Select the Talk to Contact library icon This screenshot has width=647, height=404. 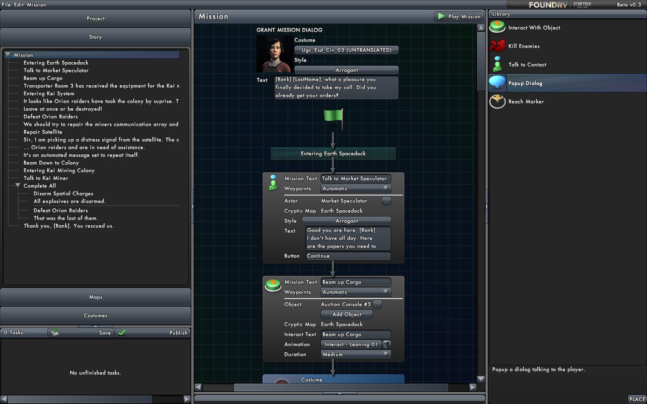pos(497,64)
